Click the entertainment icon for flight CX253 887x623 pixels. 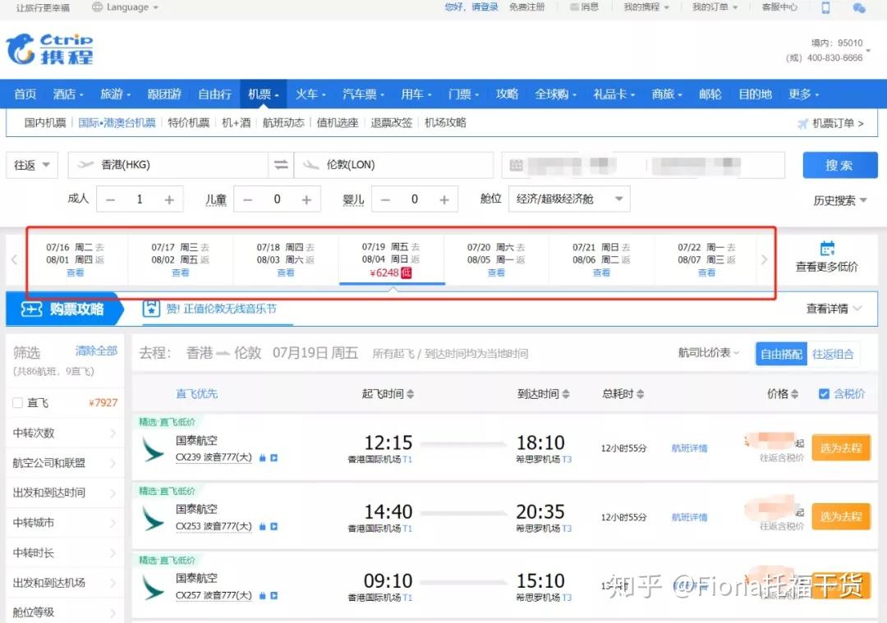click(273, 526)
